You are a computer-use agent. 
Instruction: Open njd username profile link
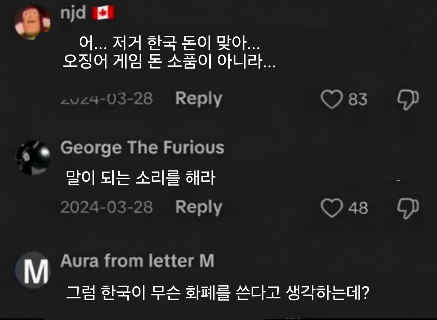pos(72,13)
